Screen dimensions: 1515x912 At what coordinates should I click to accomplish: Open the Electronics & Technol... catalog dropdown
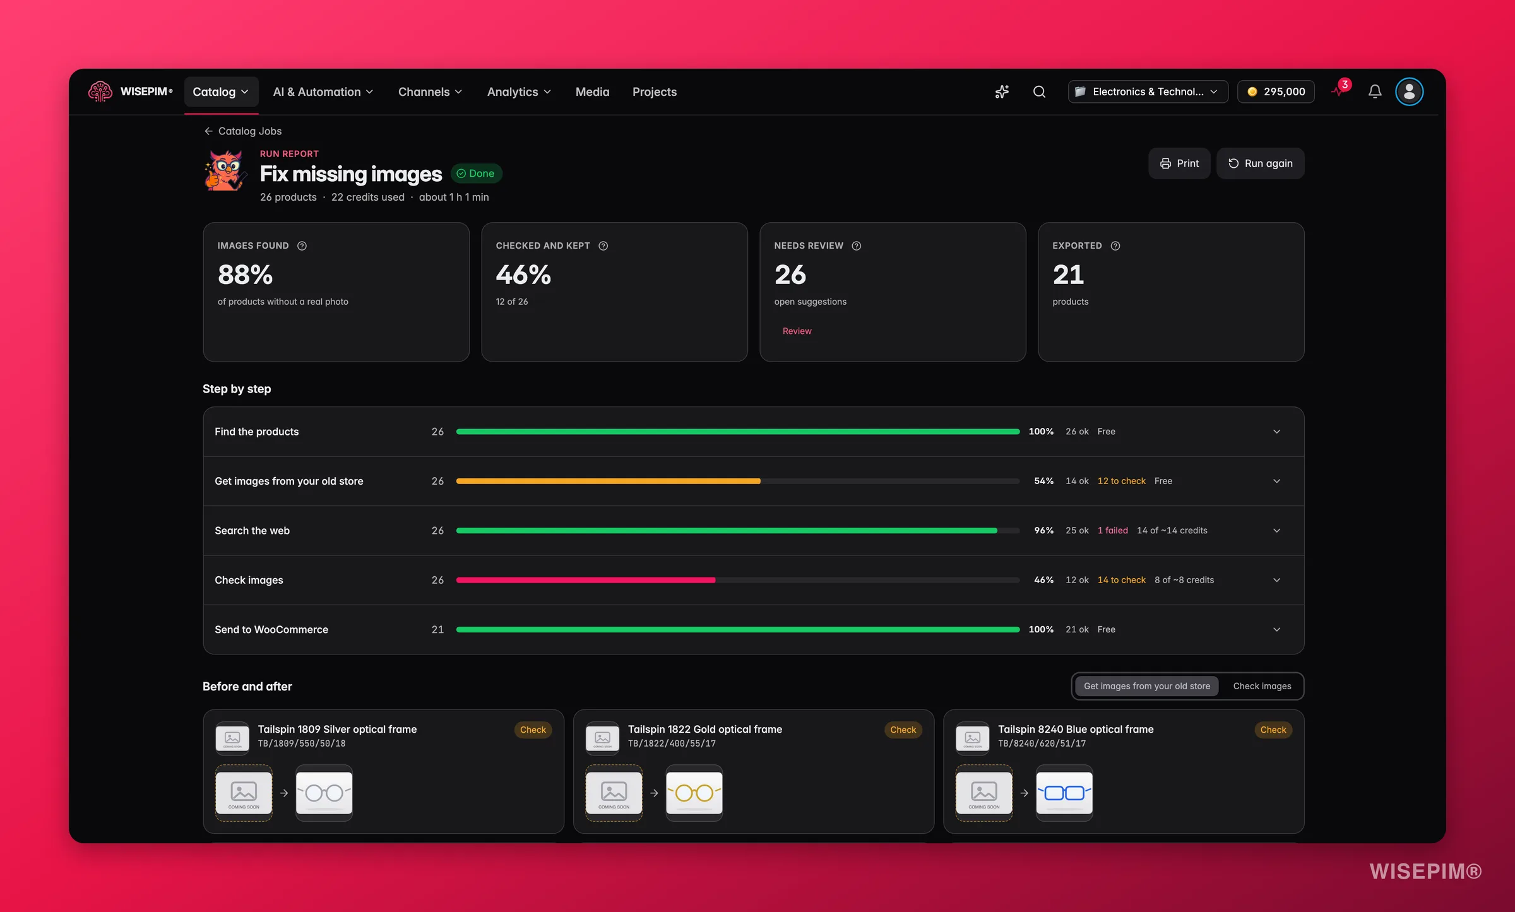pyautogui.click(x=1148, y=92)
